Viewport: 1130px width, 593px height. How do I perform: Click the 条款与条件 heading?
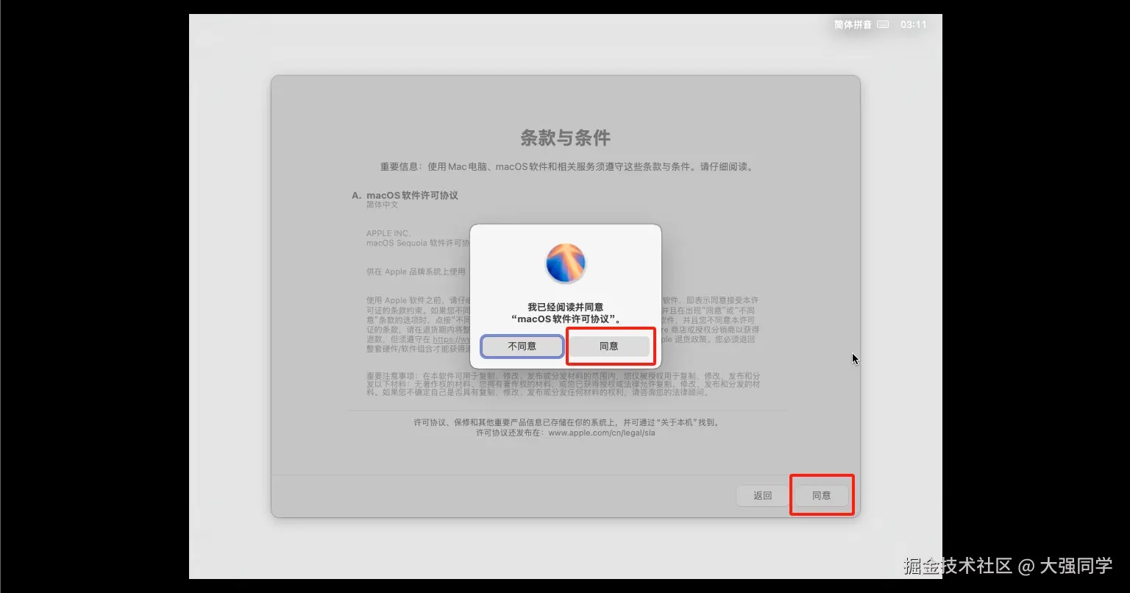click(x=566, y=138)
